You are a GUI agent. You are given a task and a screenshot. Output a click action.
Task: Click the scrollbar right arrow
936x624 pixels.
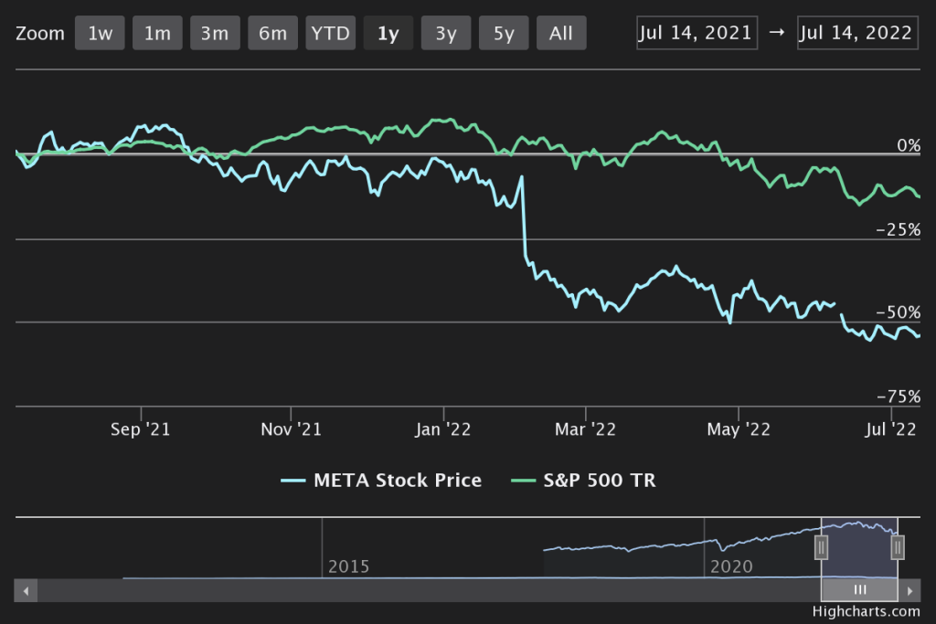909,590
